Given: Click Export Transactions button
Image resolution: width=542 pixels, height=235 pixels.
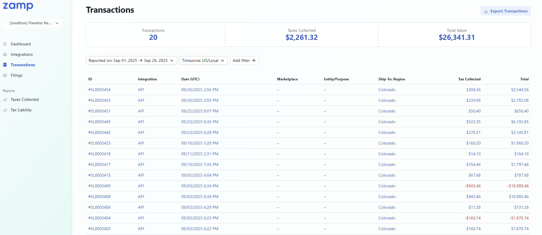Looking at the screenshot, I should (506, 11).
